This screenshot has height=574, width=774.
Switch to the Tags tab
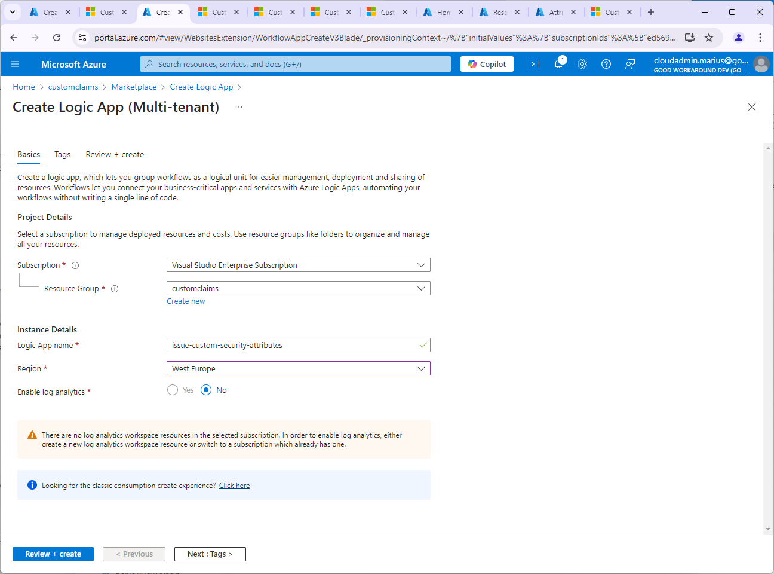pos(62,154)
